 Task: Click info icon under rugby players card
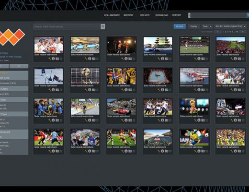(x=126, y=151)
